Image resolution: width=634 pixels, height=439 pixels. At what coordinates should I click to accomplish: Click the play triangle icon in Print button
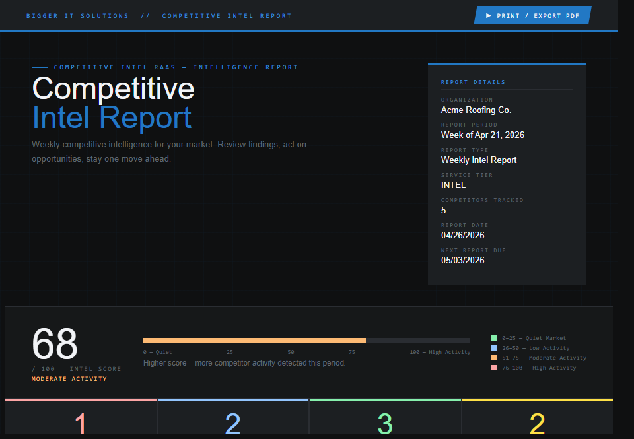489,15
